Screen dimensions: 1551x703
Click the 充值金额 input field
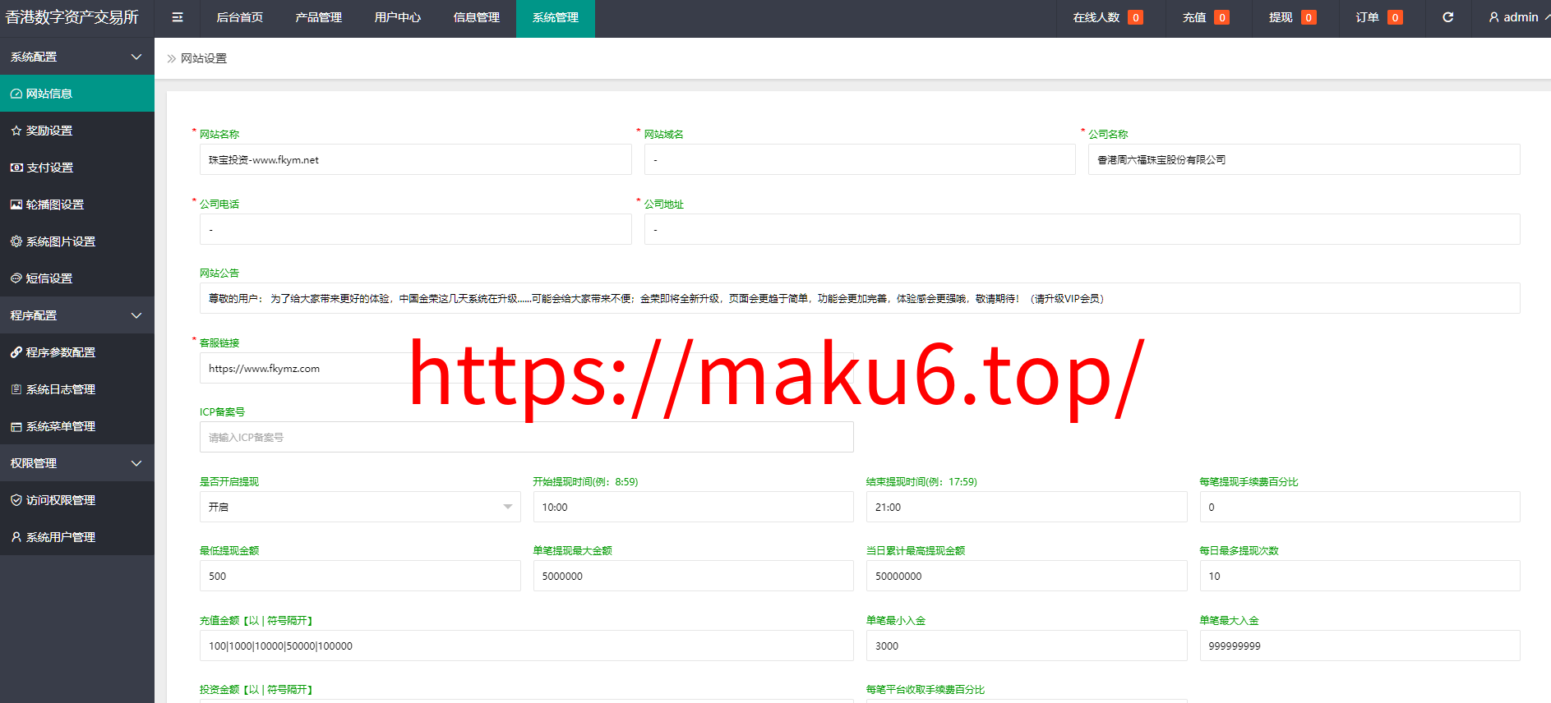pos(527,646)
